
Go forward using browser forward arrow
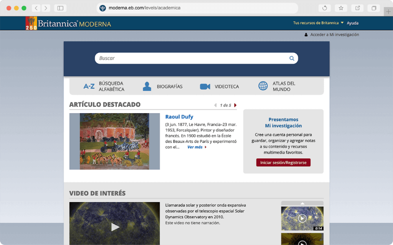tap(46, 8)
